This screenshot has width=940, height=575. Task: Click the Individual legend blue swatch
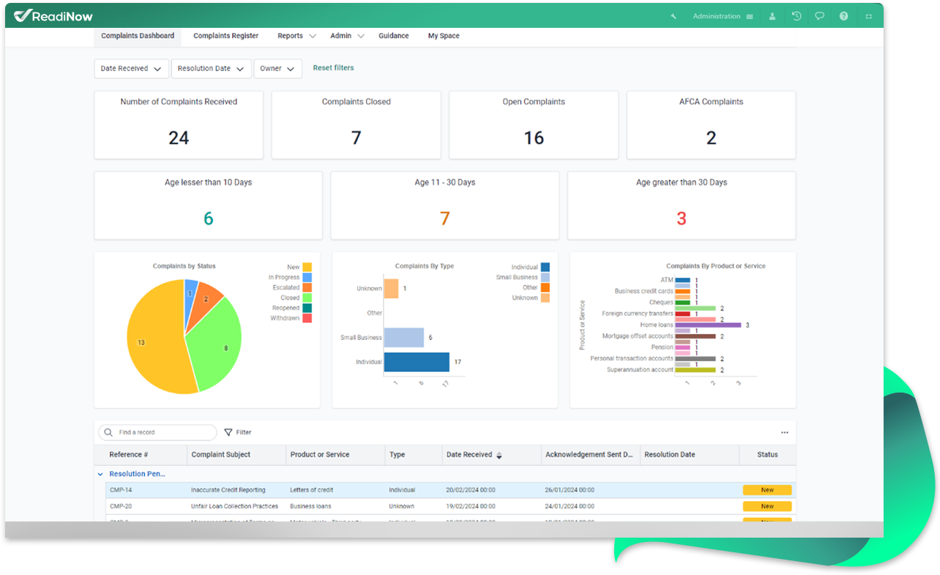[x=545, y=267]
